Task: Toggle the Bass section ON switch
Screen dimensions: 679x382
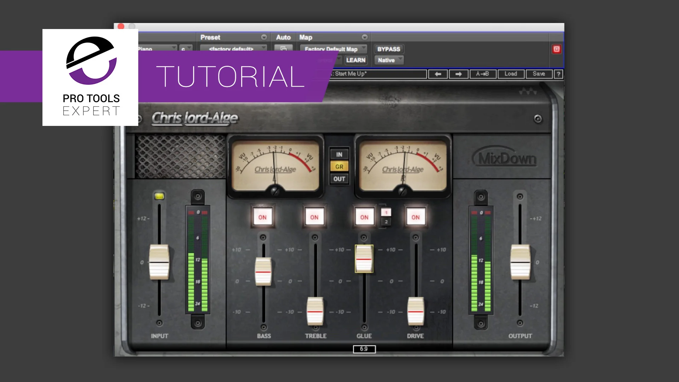Action: tap(263, 217)
